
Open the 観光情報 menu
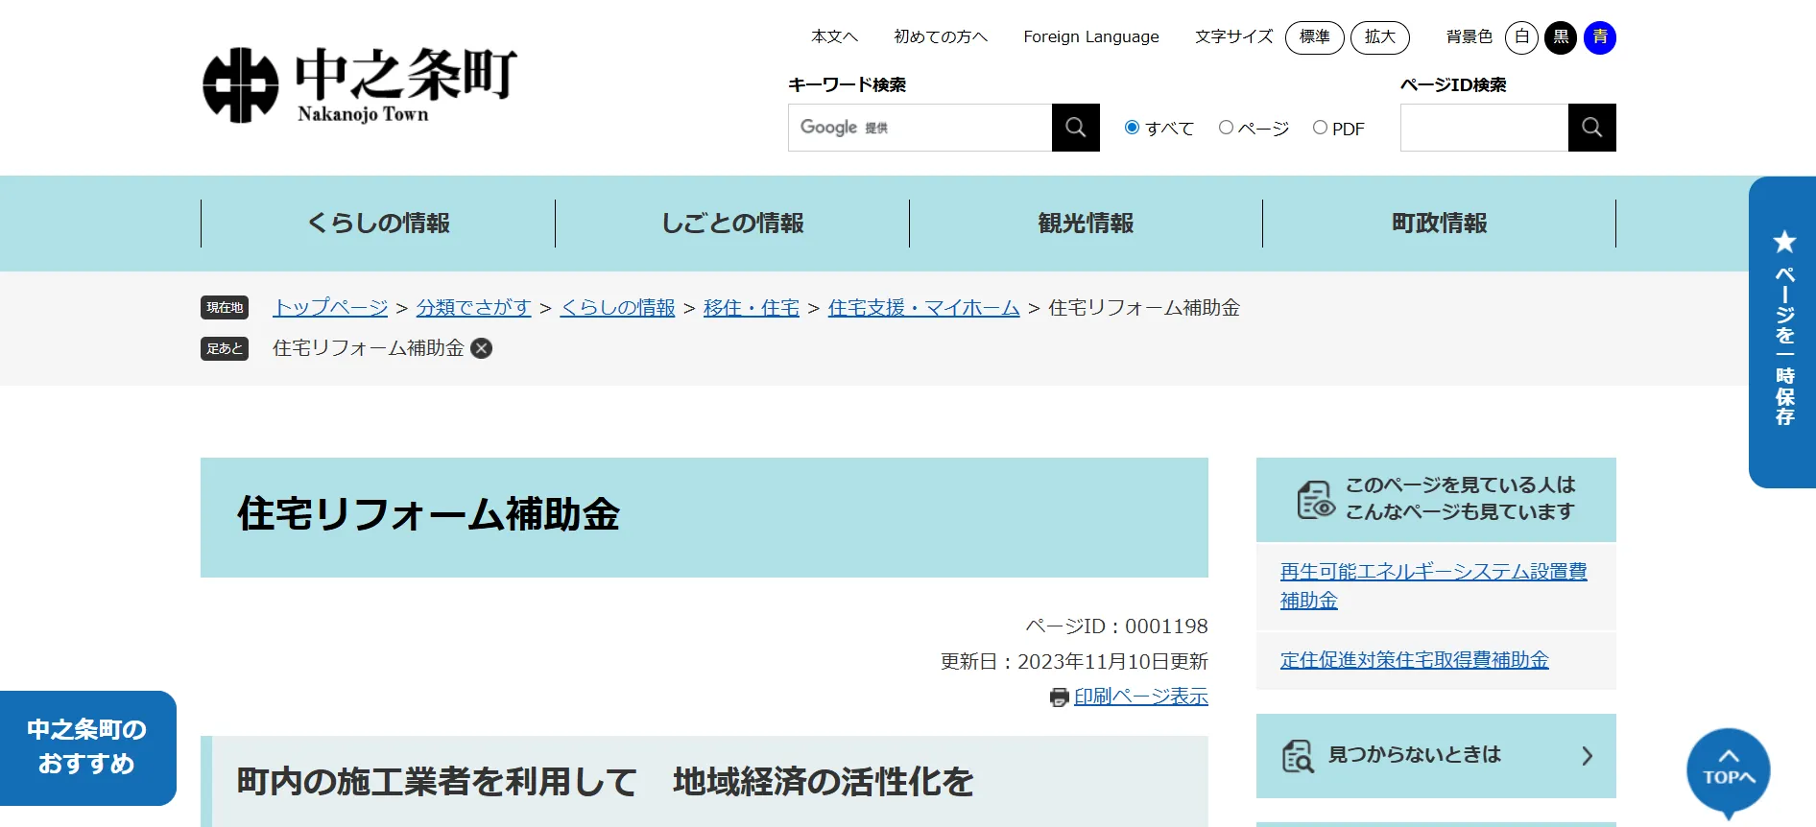point(1086,224)
